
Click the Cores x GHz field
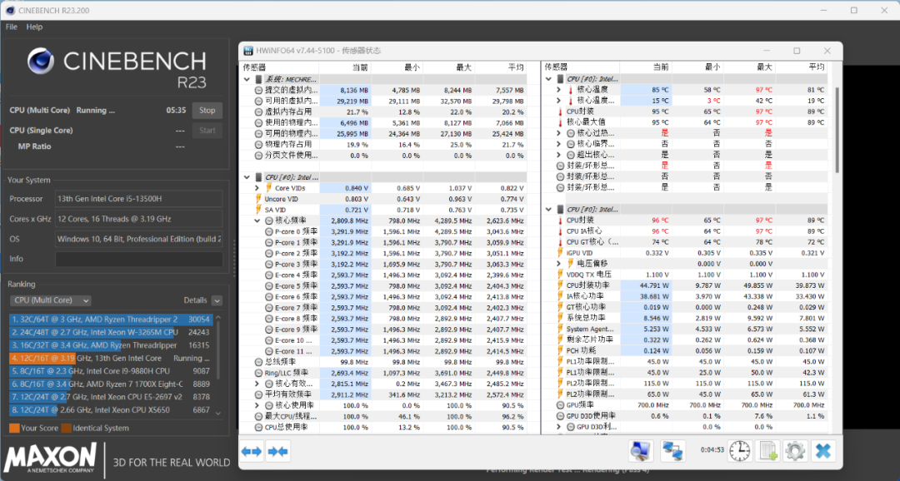(139, 219)
